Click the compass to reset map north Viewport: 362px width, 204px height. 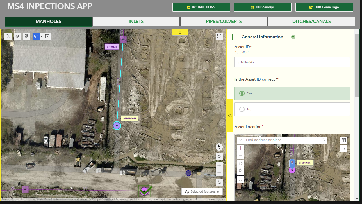click(x=219, y=147)
